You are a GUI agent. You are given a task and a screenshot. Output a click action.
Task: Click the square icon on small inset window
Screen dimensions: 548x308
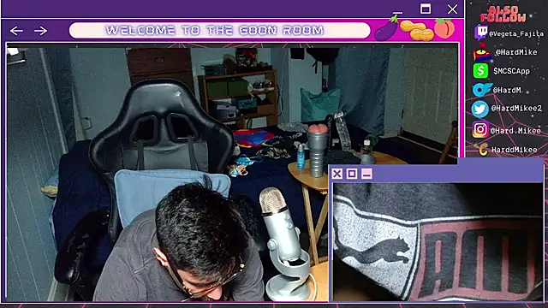352,174
